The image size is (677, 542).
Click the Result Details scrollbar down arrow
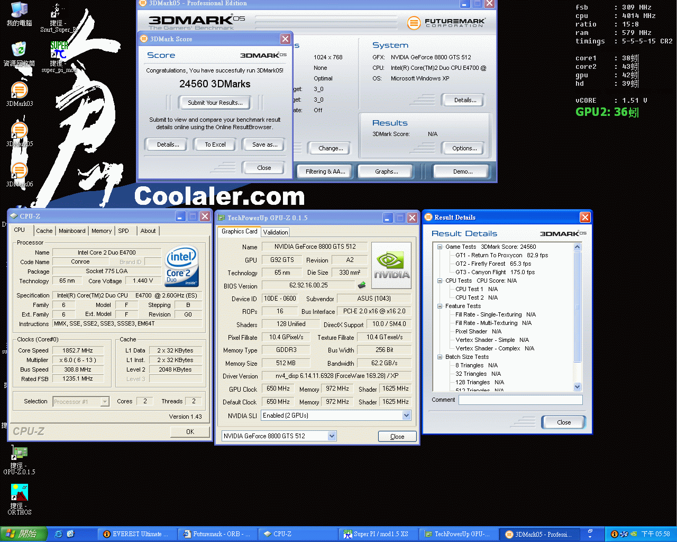577,387
